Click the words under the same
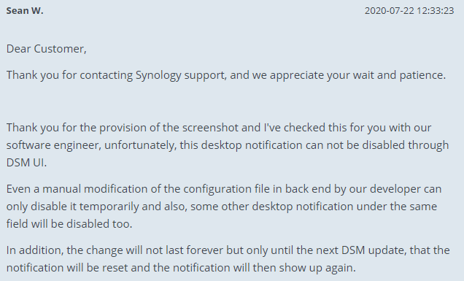 397,207
